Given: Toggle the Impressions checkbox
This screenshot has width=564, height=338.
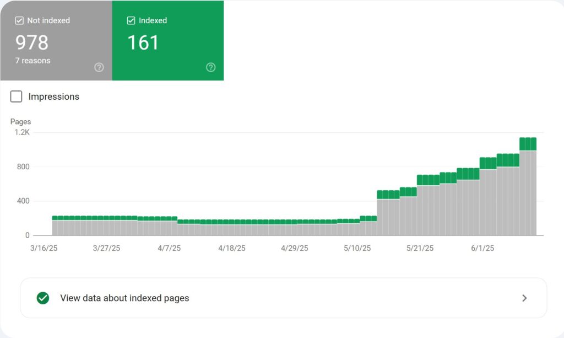Looking at the screenshot, I should pyautogui.click(x=15, y=96).
